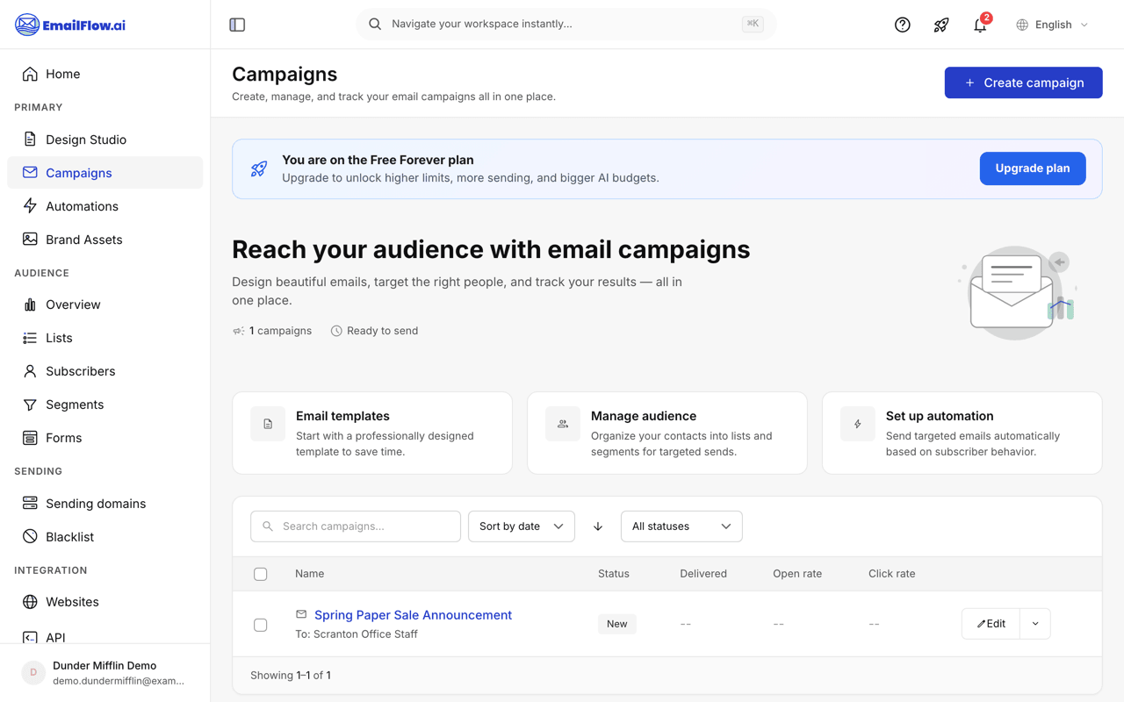
Task: Open the help question mark icon
Action: click(902, 25)
